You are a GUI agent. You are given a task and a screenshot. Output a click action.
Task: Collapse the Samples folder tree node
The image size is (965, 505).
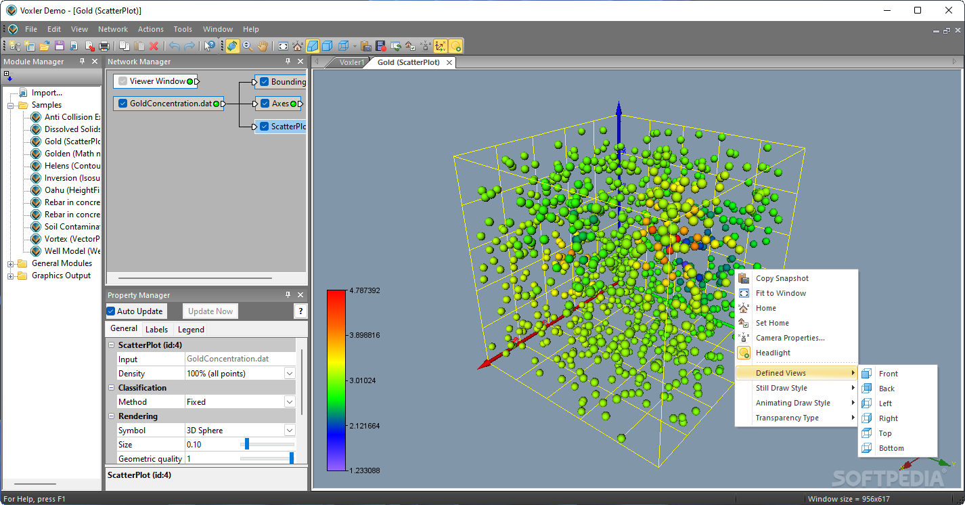pyautogui.click(x=11, y=106)
